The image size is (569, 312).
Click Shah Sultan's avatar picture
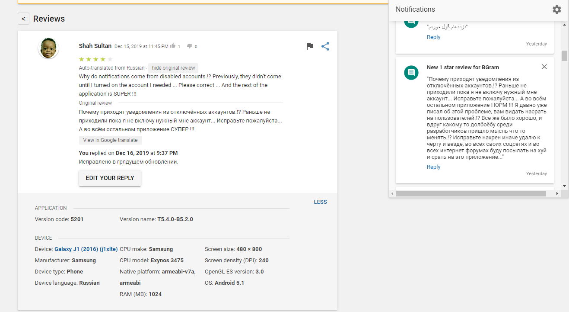(x=48, y=48)
